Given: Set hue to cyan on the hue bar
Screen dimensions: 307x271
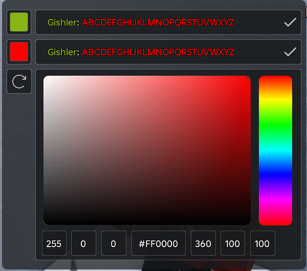Looking at the screenshot, I should tap(276, 150).
